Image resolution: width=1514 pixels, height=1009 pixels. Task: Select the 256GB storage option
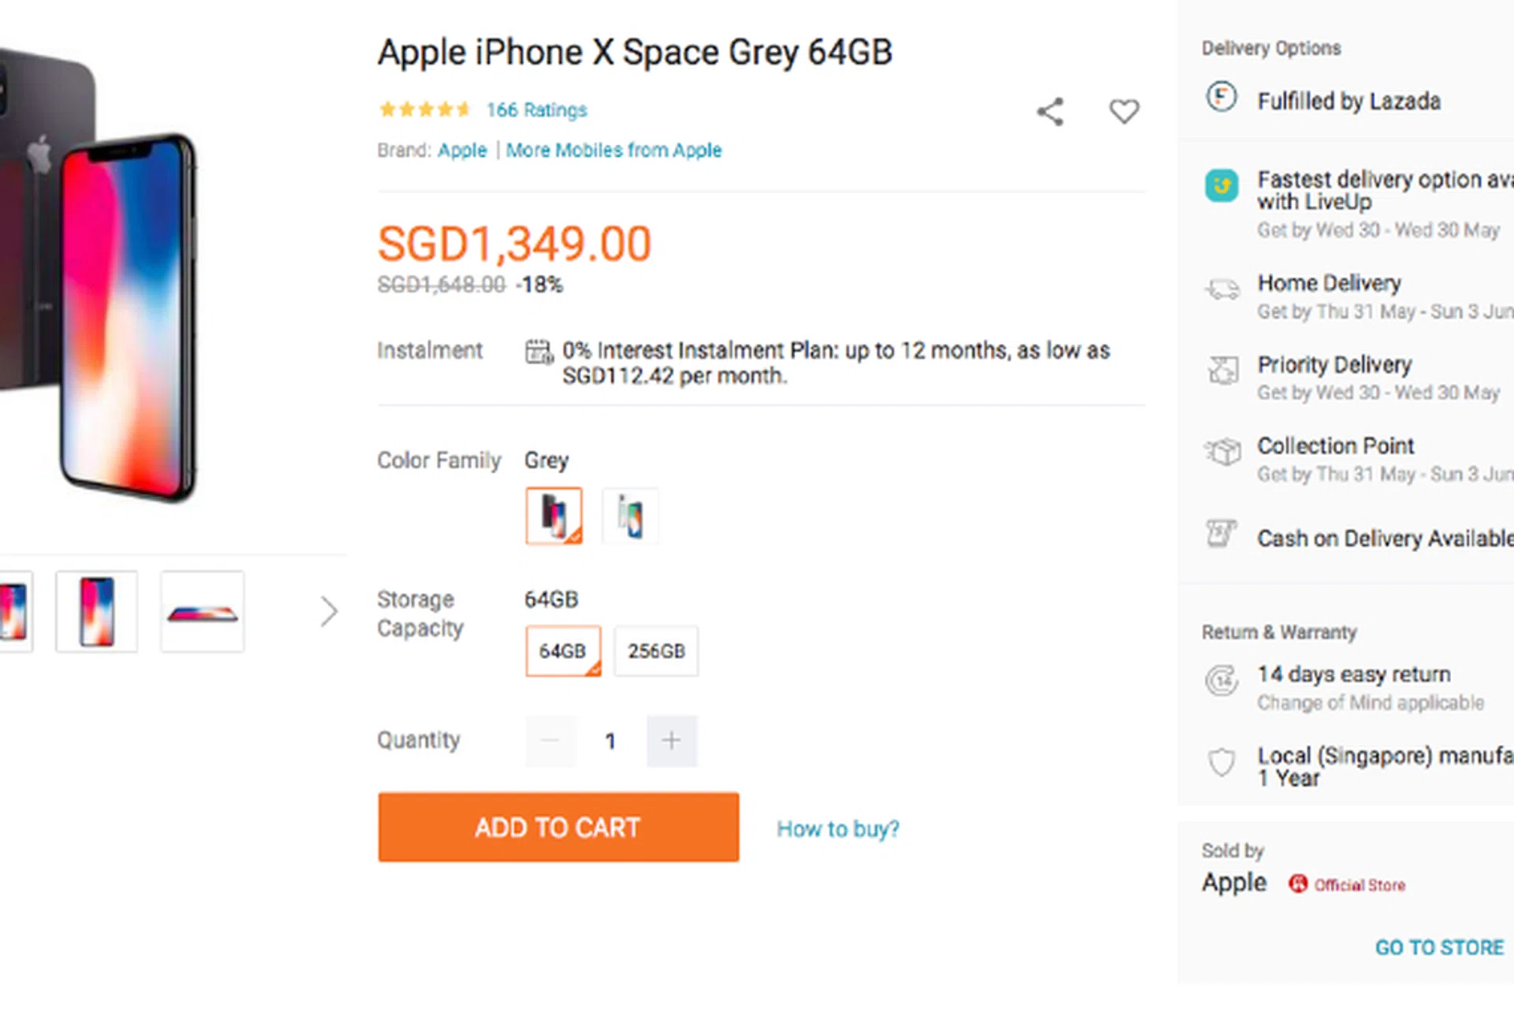[x=656, y=651]
